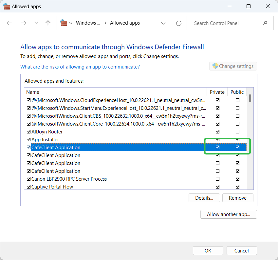Click the allowed apps list scrollbar thumb
Screen dimensions: 278x260
[250, 98]
